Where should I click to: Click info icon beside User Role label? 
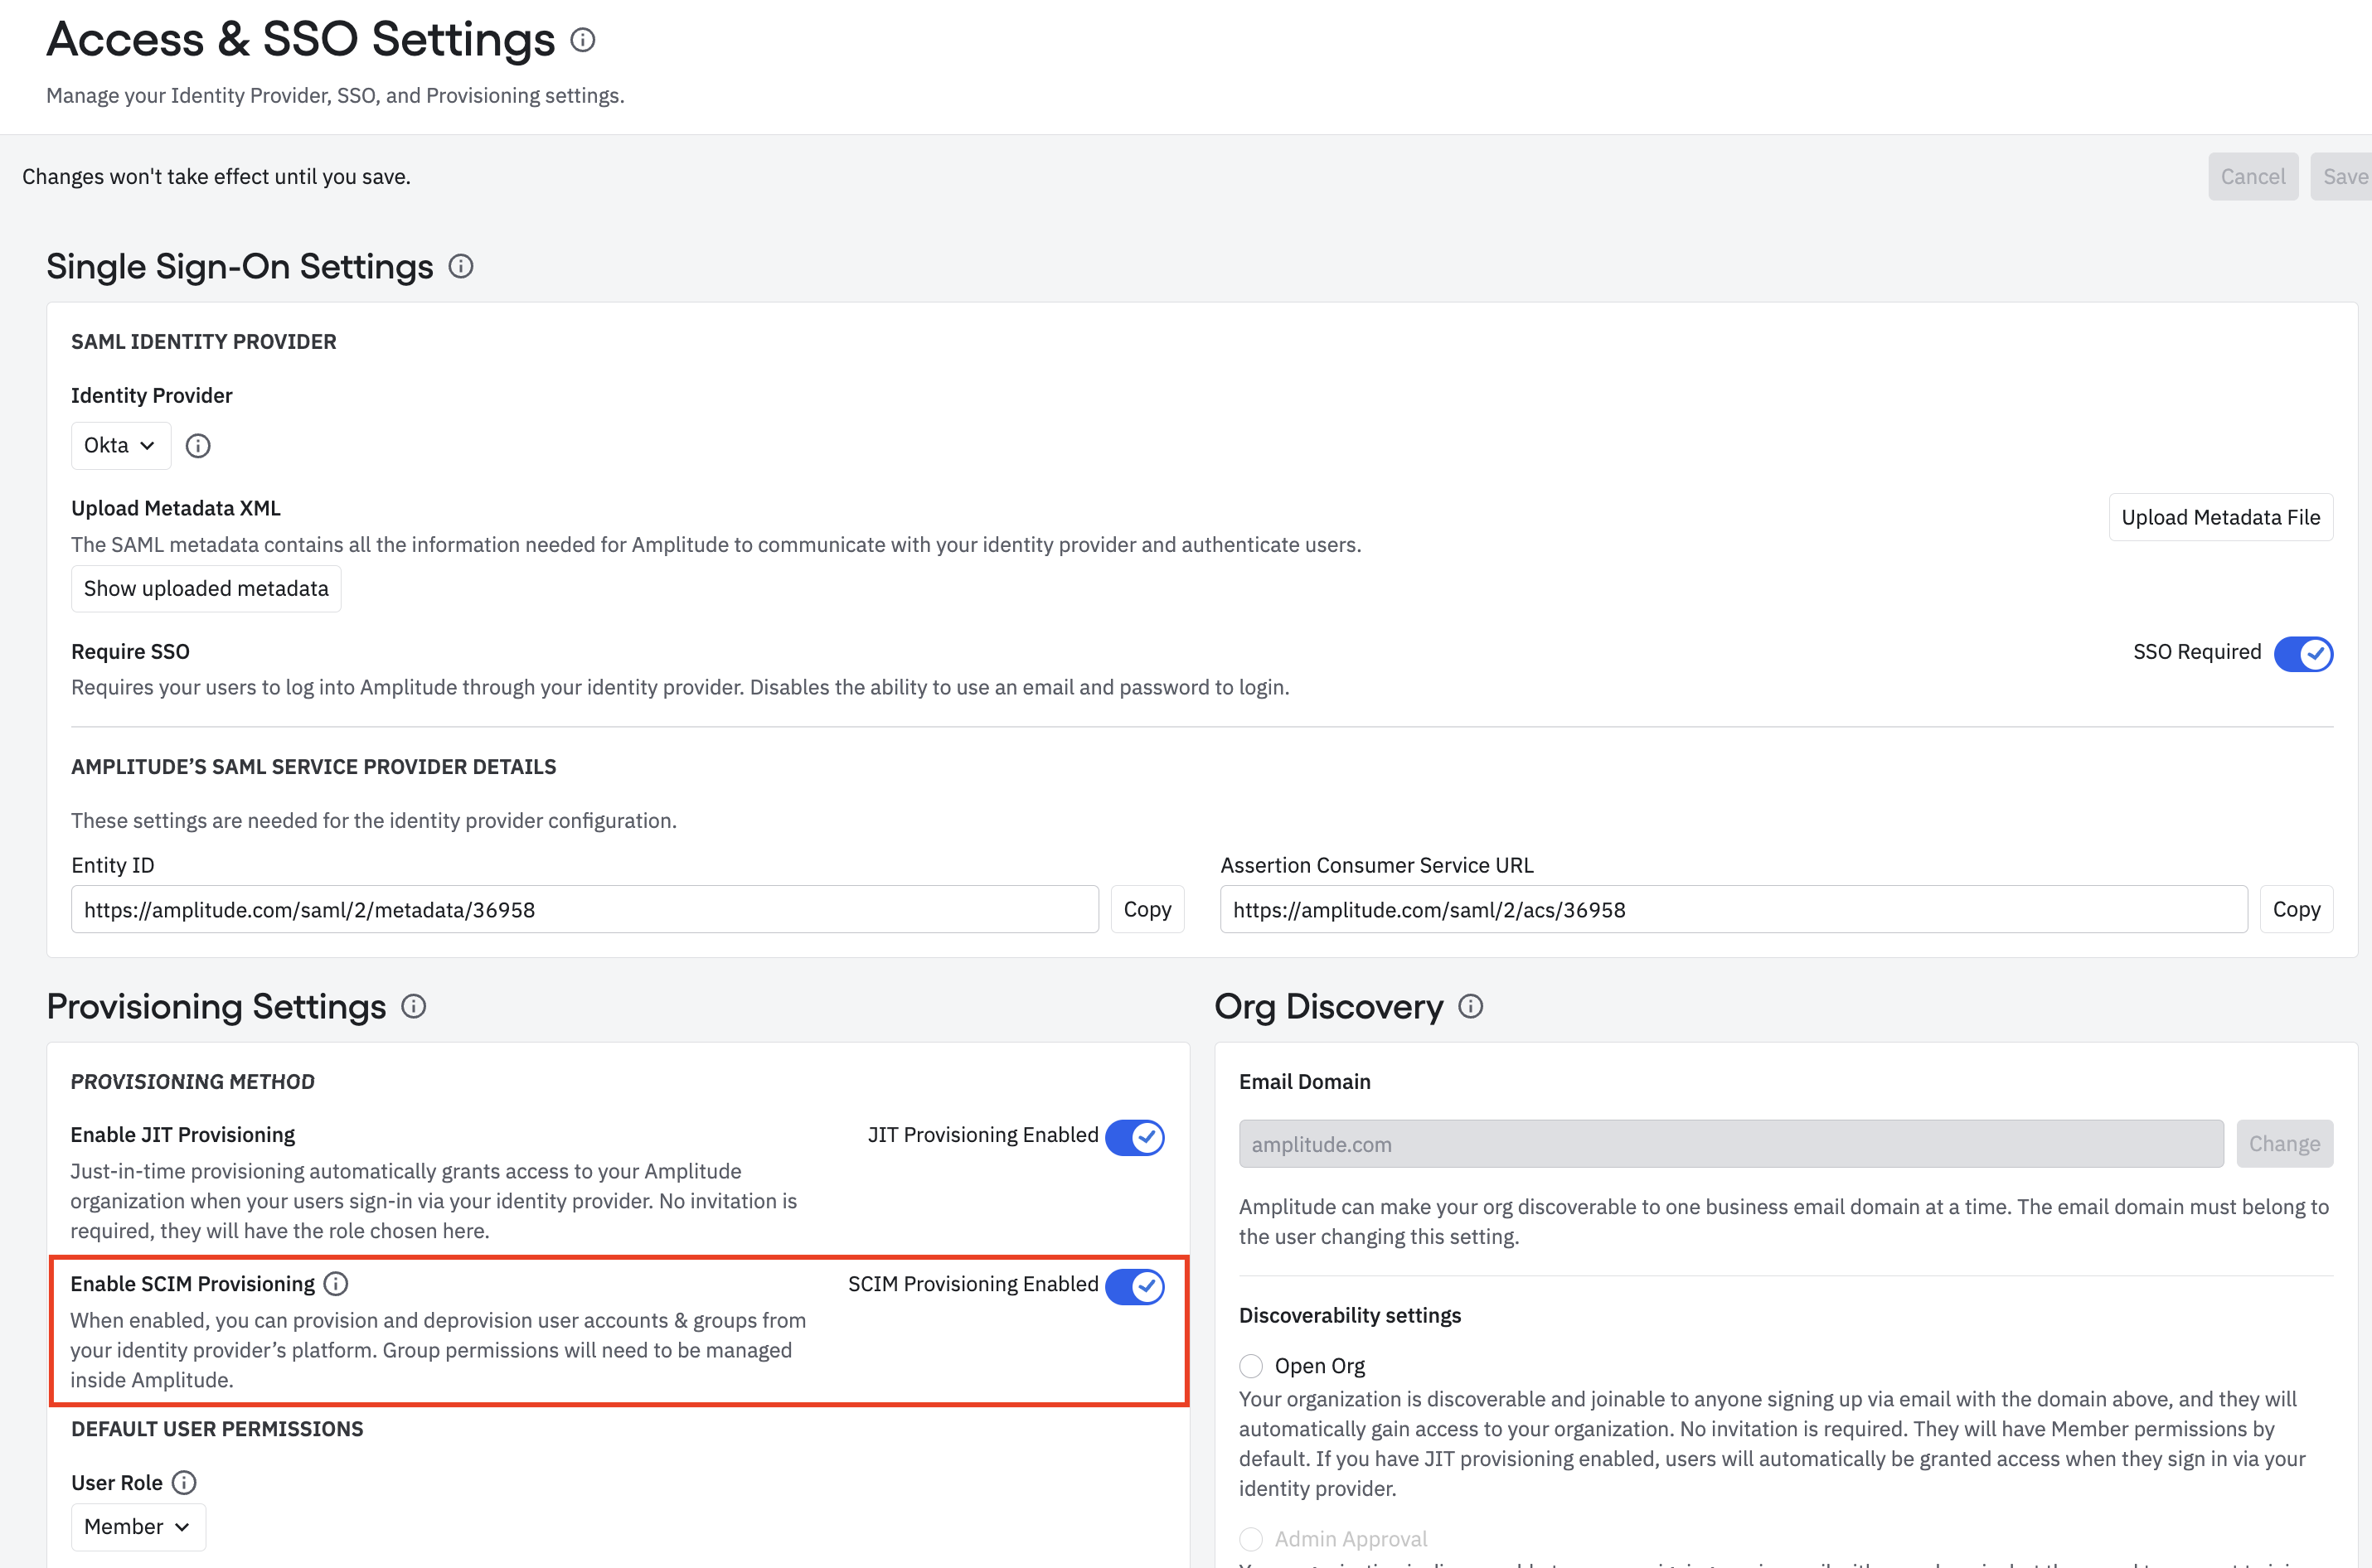pyautogui.click(x=184, y=1483)
